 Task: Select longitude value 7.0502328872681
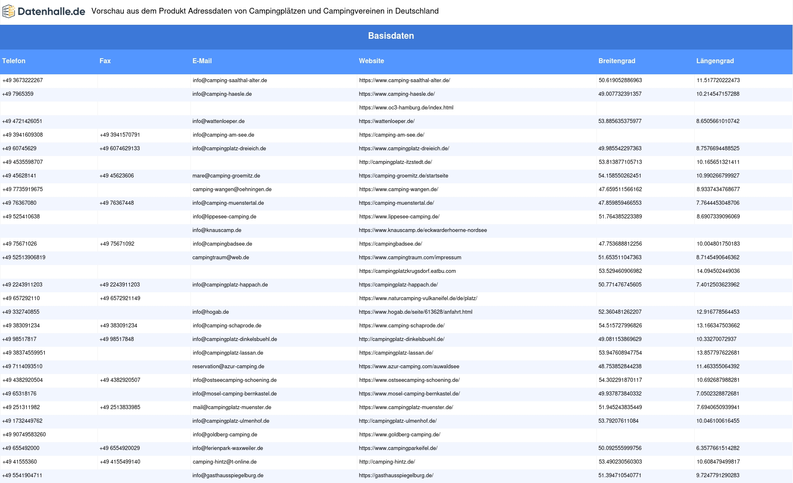[x=718, y=394]
